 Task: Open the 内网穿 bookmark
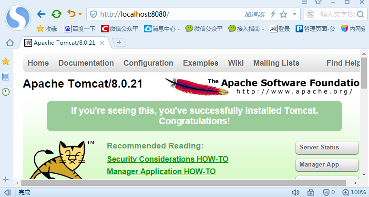tap(353, 29)
